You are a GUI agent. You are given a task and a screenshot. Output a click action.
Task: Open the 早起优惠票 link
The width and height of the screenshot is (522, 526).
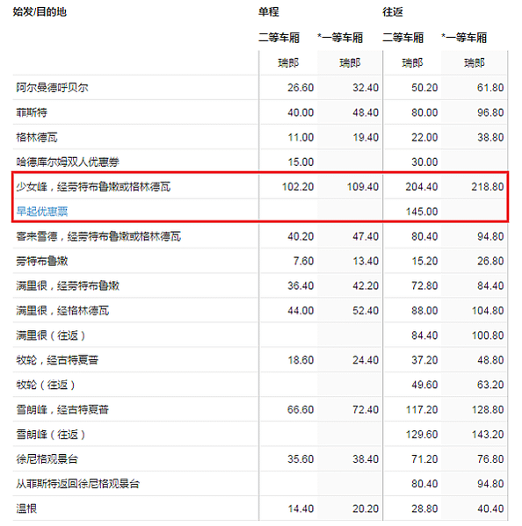(42, 212)
